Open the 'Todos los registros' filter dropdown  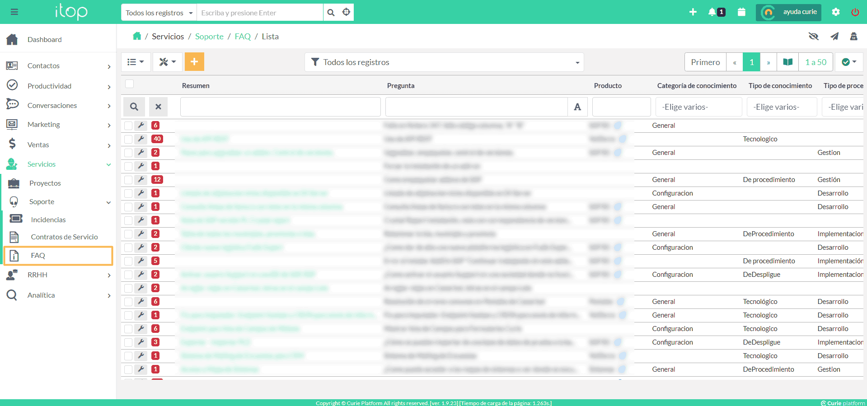pyautogui.click(x=444, y=62)
